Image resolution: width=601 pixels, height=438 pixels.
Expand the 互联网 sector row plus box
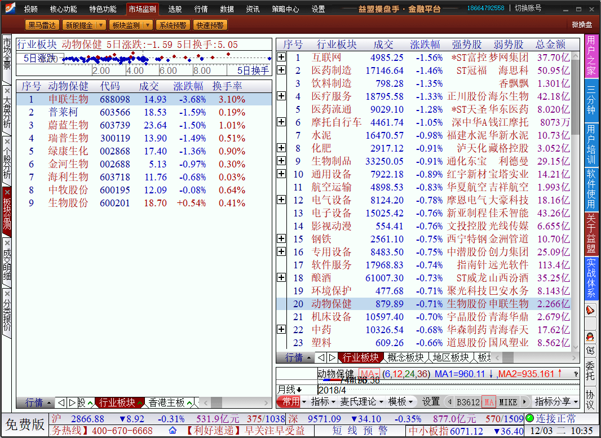(x=281, y=57)
